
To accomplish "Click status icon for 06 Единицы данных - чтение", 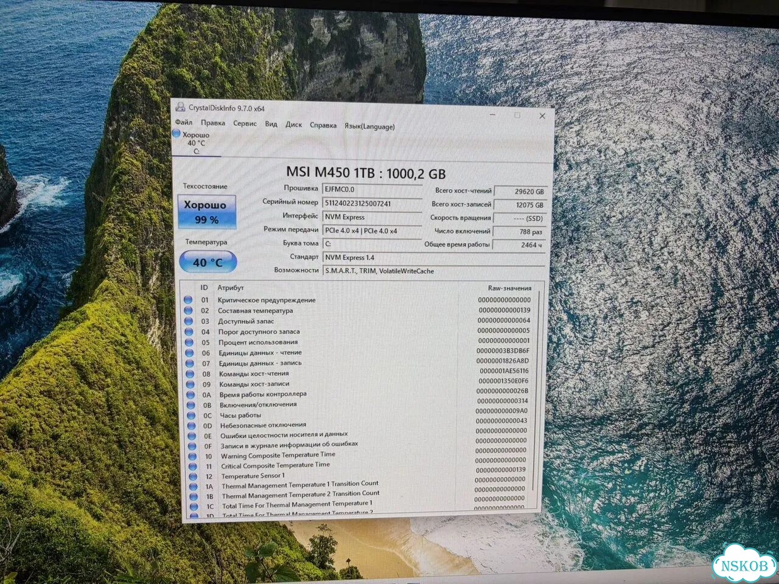I will coord(189,353).
